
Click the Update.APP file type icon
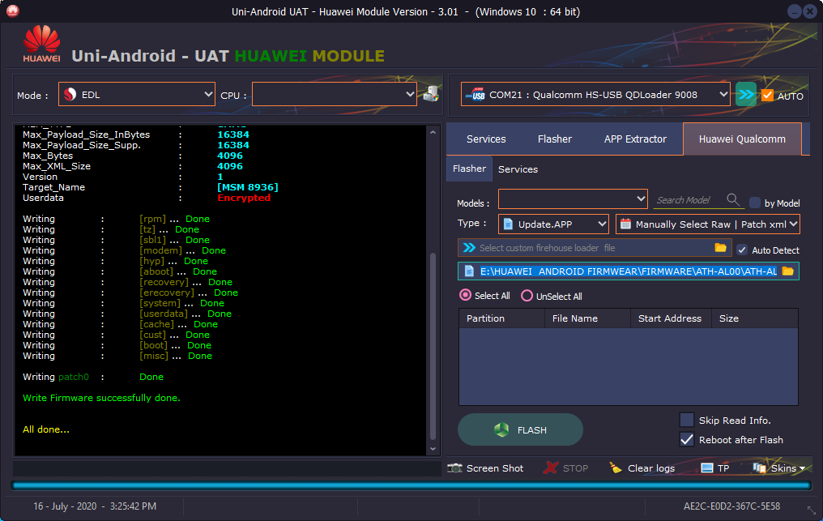[x=508, y=224]
